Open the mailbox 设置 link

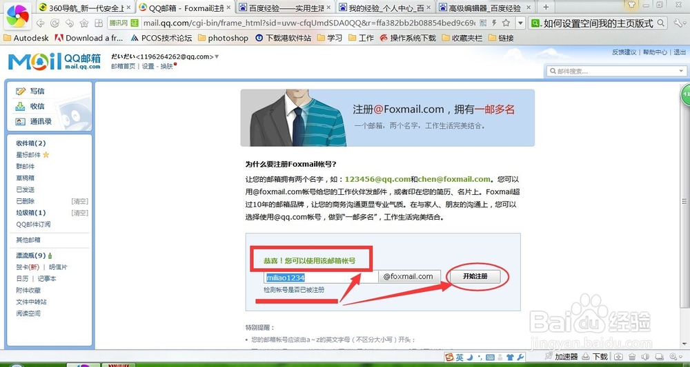(148, 66)
